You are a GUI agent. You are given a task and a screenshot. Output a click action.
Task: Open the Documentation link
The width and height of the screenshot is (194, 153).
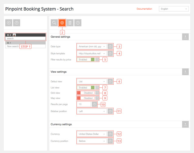click(144, 9)
